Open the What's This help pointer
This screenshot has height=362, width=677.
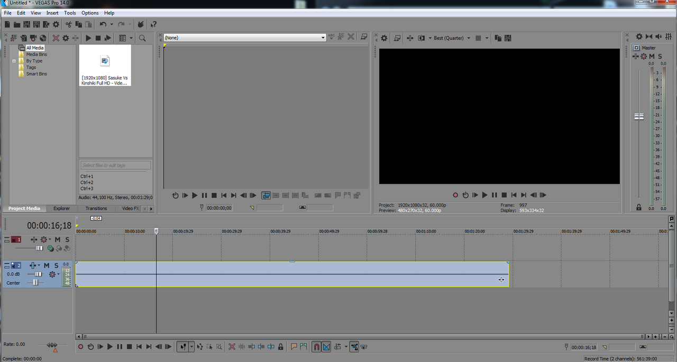[153, 24]
